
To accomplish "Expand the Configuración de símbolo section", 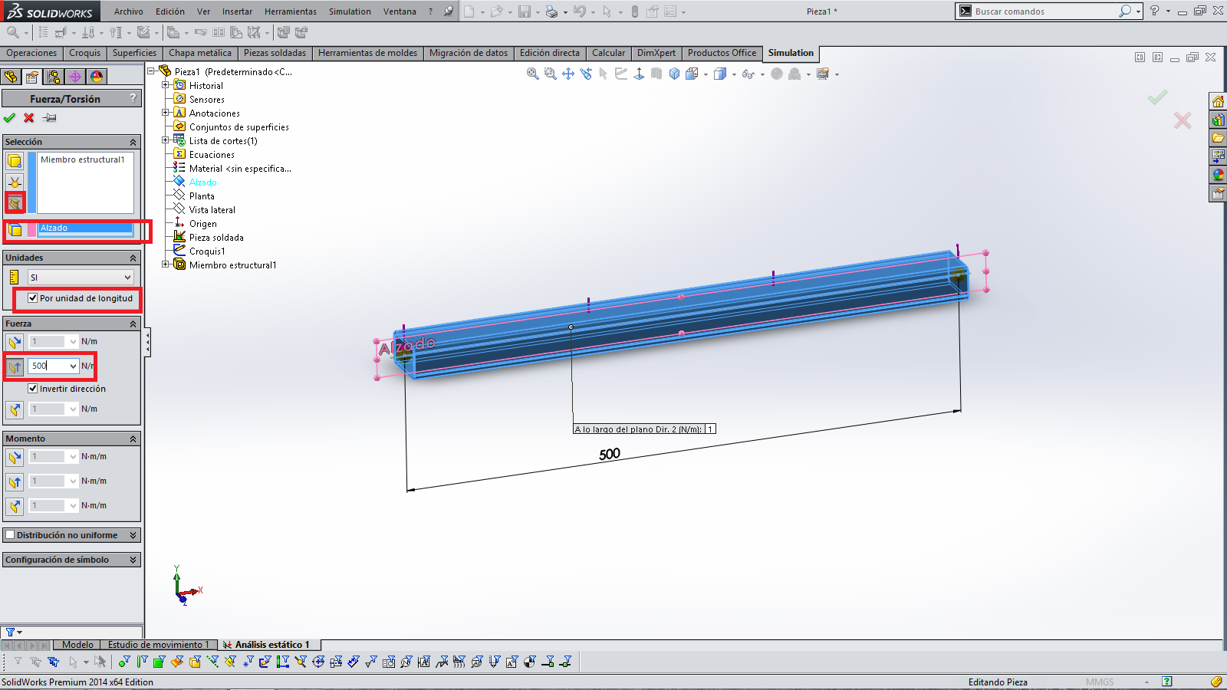I will pos(133,560).
